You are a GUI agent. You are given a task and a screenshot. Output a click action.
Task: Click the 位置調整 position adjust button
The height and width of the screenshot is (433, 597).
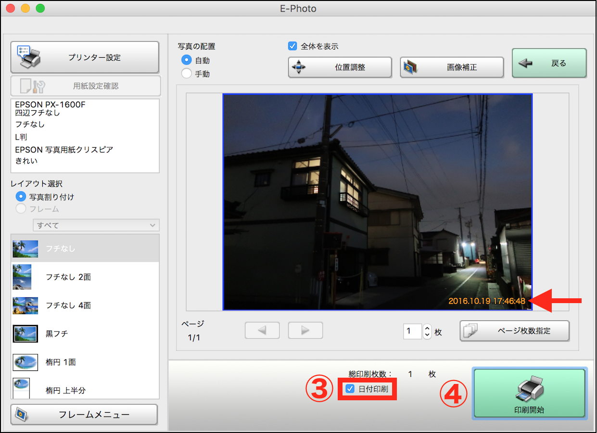click(x=340, y=67)
